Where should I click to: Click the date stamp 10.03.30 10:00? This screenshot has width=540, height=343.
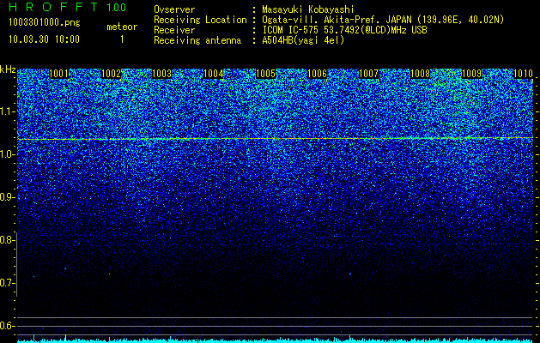coord(44,39)
